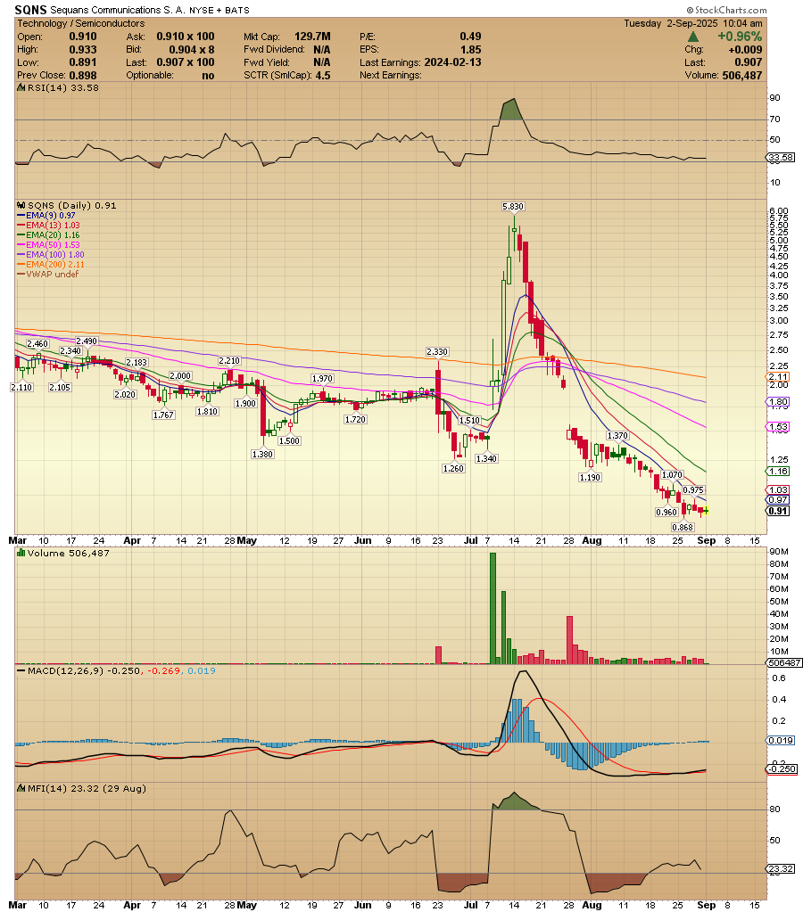Click the 0.868 low price label
Image resolution: width=803 pixels, height=912 pixels.
point(683,528)
